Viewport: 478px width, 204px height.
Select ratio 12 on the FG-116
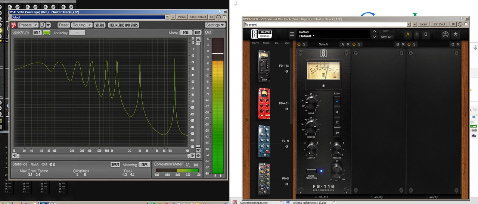(x=337, y=122)
